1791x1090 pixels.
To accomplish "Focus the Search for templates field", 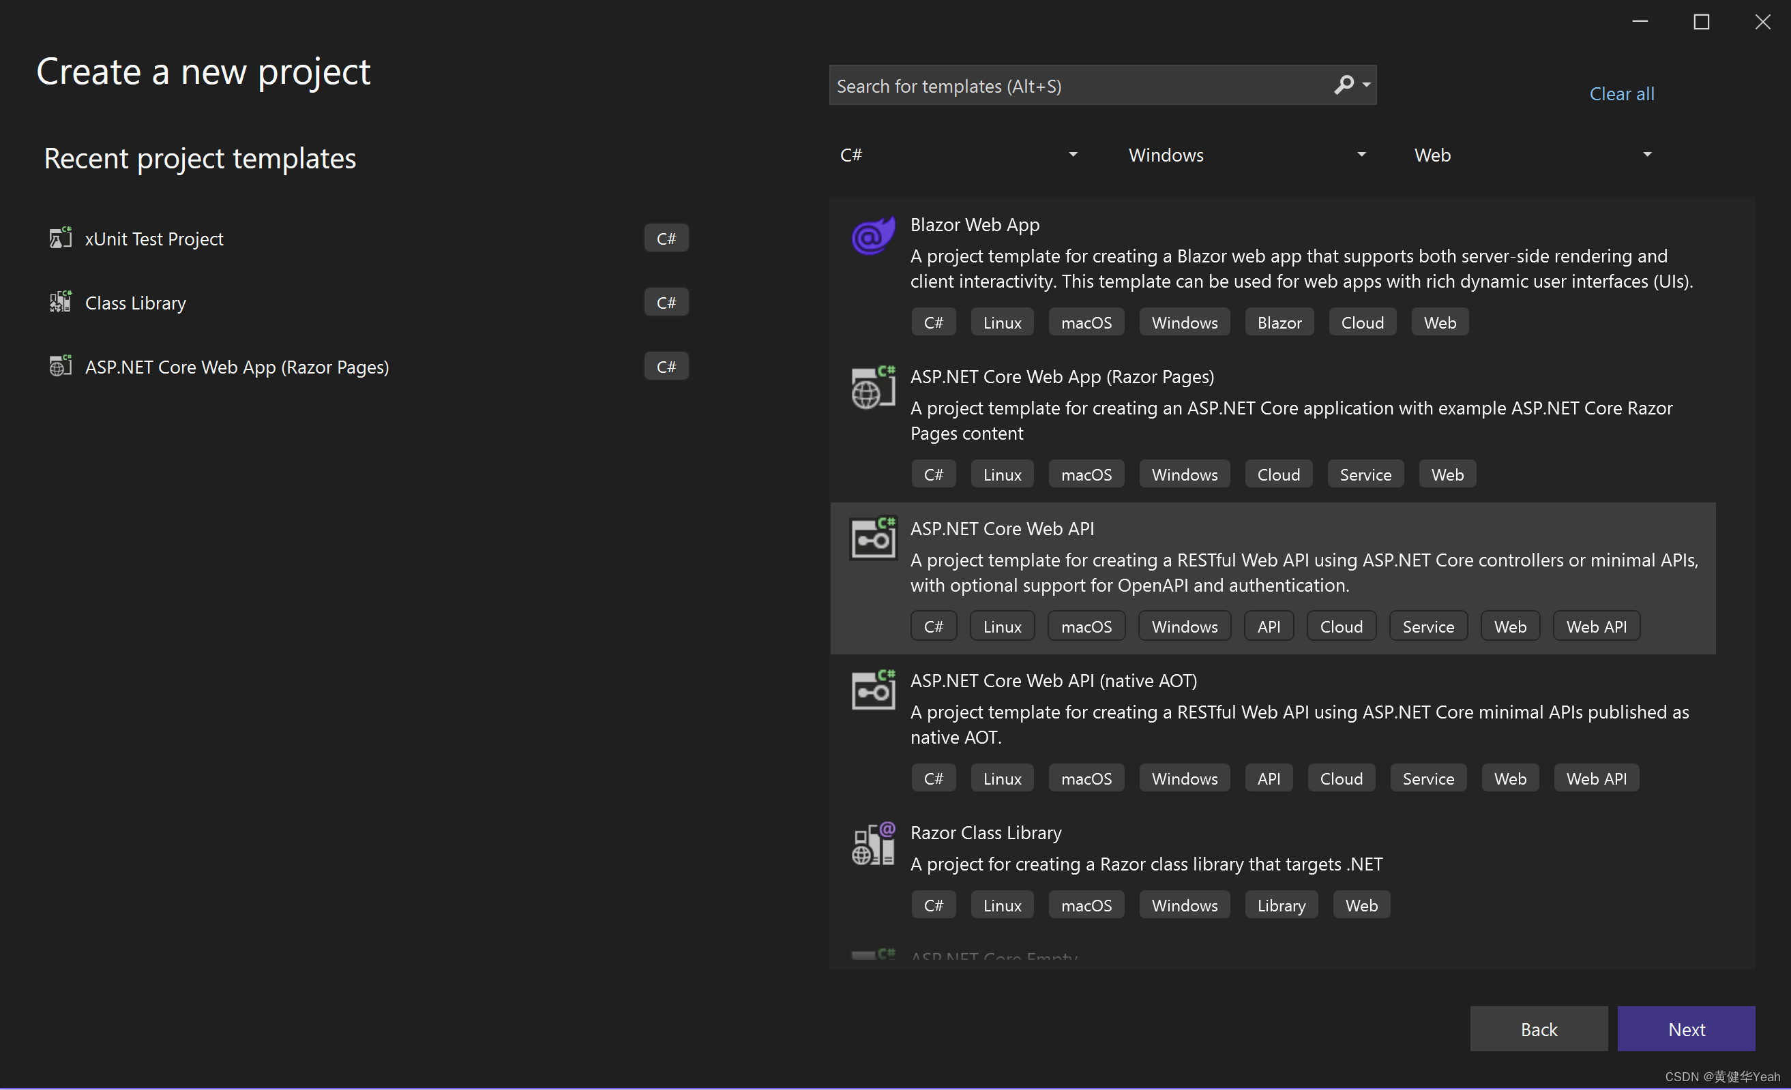I will (1076, 86).
